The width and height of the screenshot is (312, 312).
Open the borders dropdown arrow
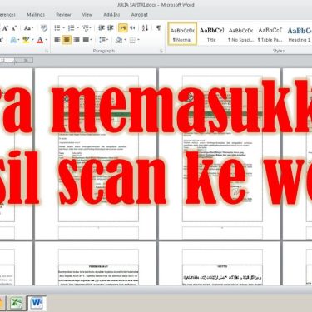[x=138, y=41]
